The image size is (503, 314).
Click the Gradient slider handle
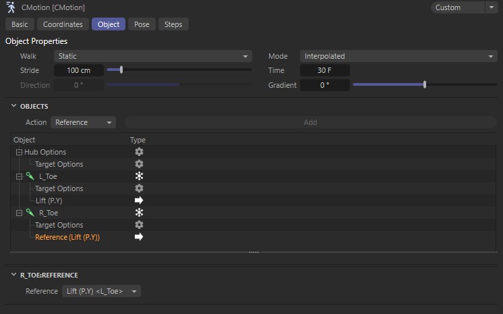(x=425, y=84)
